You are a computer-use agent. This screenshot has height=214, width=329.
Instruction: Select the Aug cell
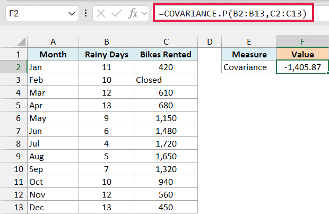point(53,157)
